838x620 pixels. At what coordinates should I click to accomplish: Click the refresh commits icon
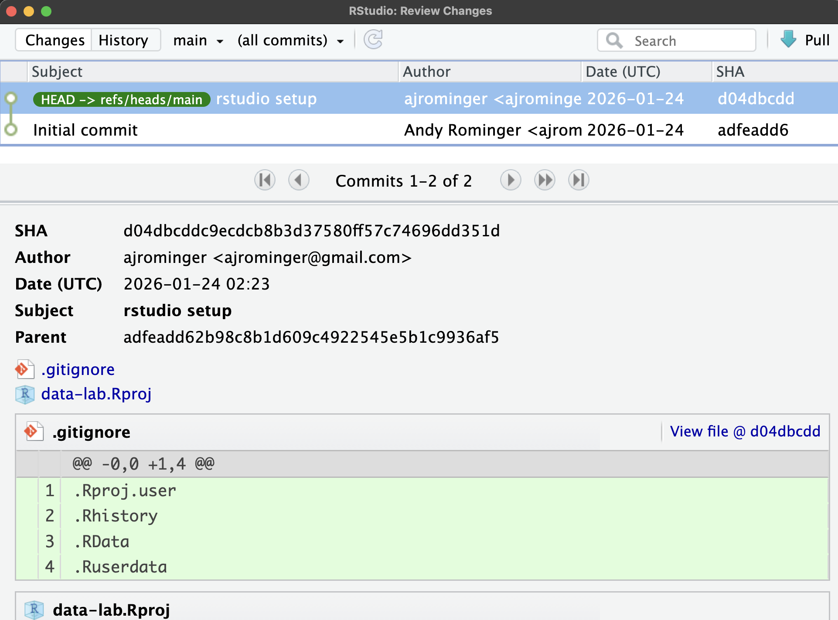tap(373, 40)
